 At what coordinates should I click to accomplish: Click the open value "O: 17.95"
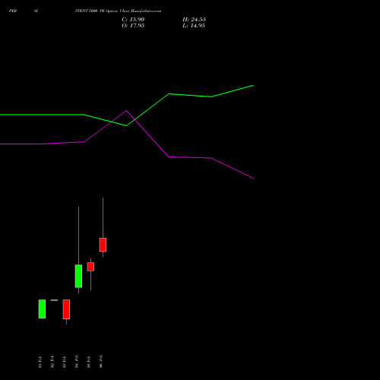[133, 26]
